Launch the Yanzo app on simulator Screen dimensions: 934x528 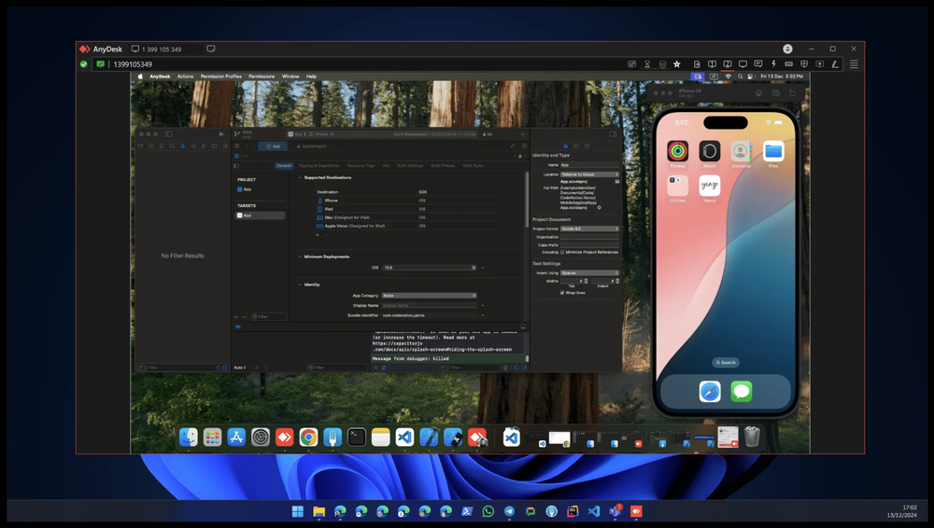coord(710,186)
